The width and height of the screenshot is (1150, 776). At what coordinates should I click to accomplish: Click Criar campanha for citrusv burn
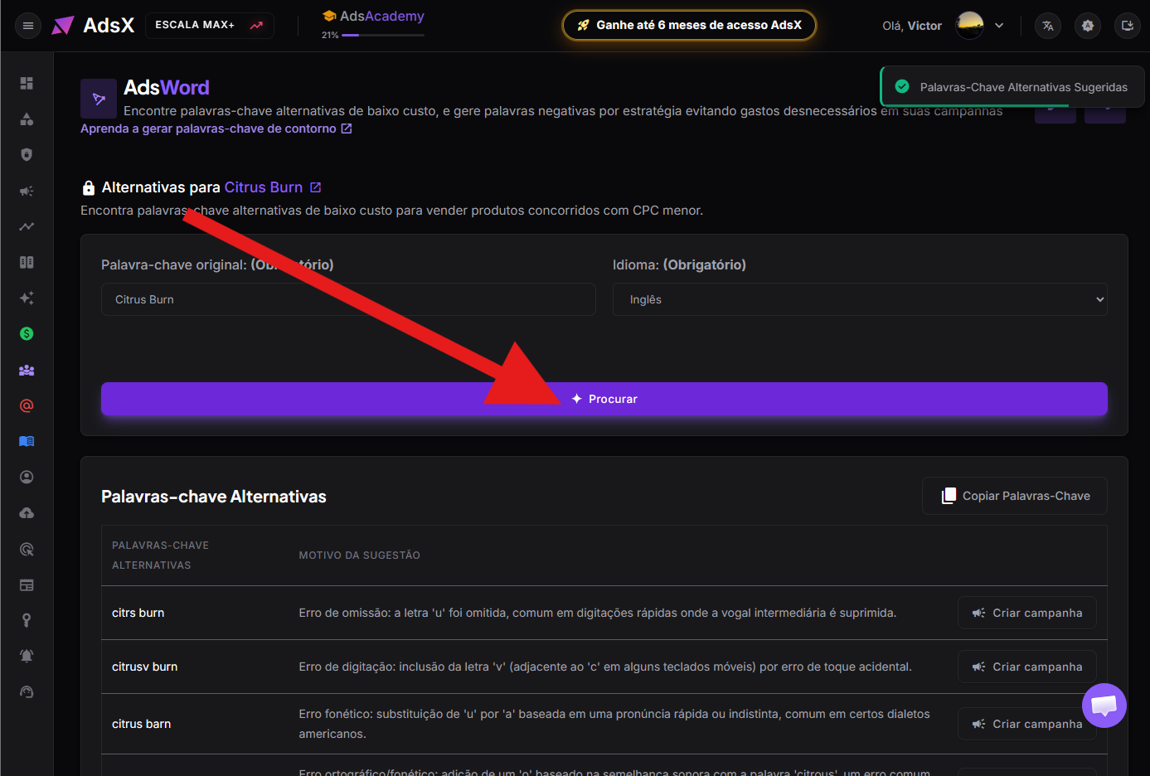tap(1027, 667)
